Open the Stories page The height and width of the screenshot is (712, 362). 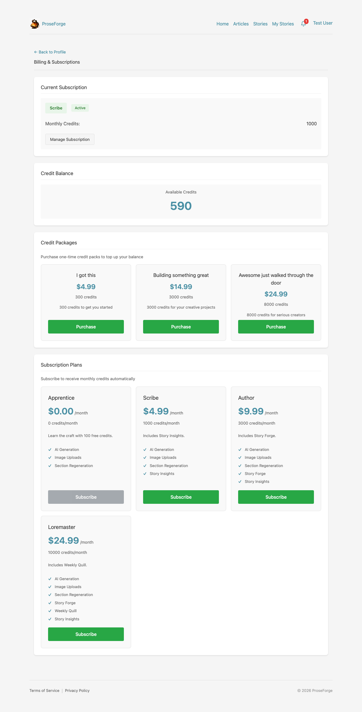pos(260,24)
